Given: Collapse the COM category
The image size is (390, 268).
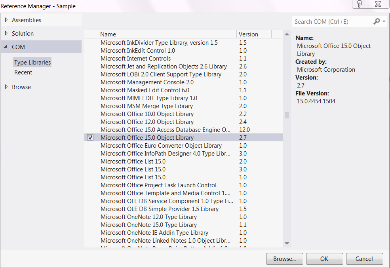Looking at the screenshot, I should pyautogui.click(x=6, y=47).
